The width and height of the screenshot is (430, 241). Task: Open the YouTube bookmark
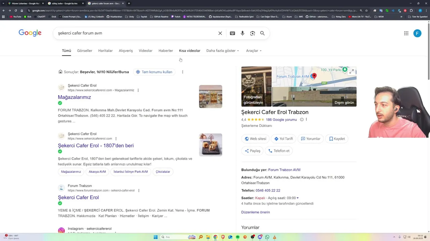tap(15, 16)
